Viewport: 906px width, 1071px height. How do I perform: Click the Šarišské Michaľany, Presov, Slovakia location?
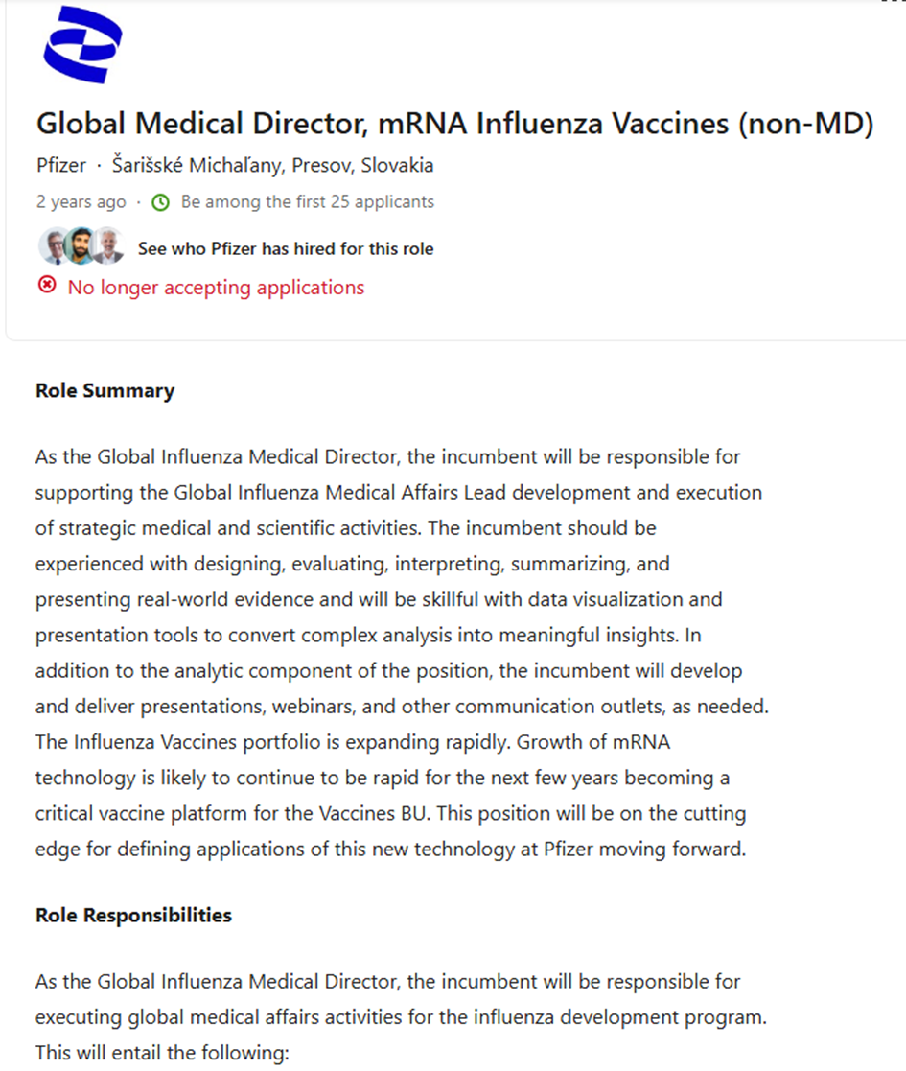click(272, 165)
